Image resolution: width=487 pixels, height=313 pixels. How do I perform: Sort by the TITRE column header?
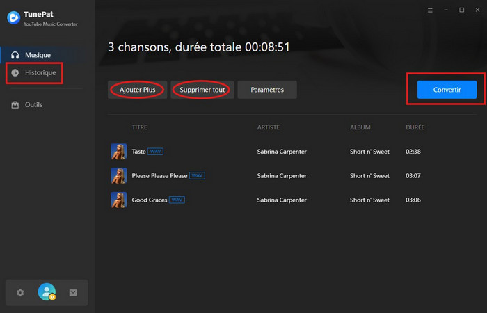(x=139, y=128)
